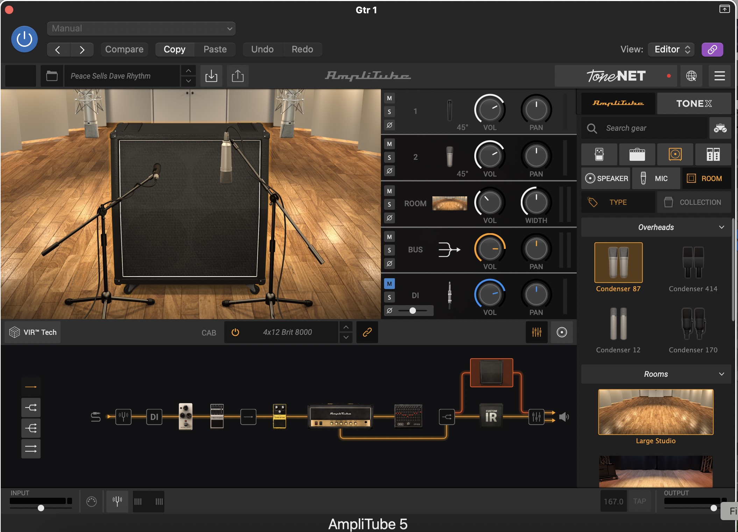Screen dimensions: 738x532
Task: Open the hamburger main menu
Action: pos(719,76)
